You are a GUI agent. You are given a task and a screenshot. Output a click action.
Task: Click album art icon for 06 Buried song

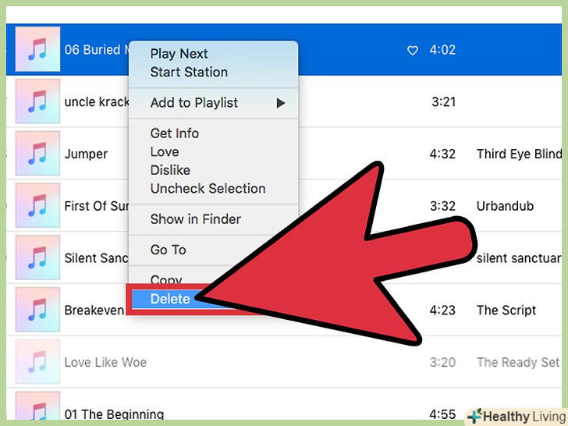(37, 49)
